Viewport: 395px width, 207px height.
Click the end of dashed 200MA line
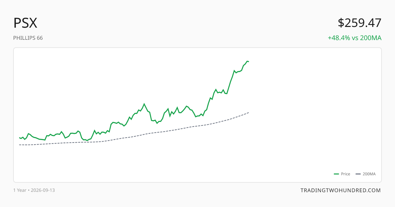pos(249,112)
